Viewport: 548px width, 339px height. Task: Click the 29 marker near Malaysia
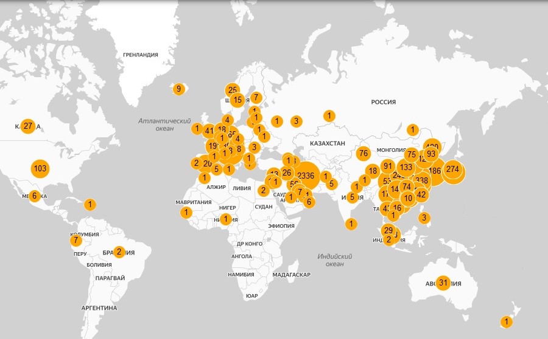coord(388,230)
